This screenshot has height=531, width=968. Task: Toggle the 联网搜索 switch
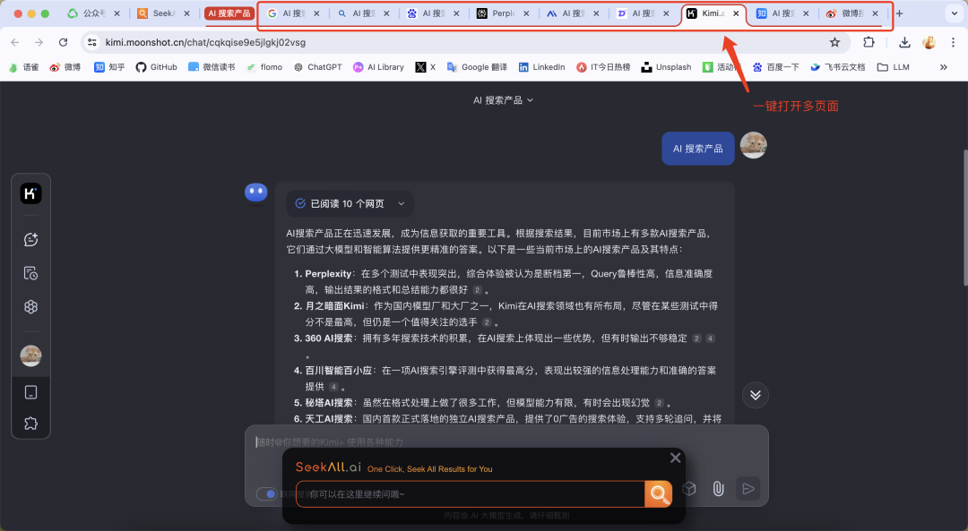[x=267, y=494]
